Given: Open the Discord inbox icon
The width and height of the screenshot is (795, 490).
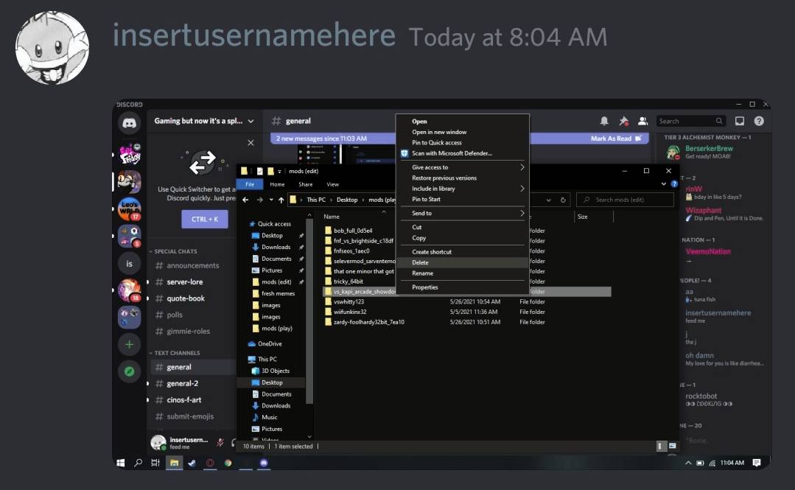Looking at the screenshot, I should [x=740, y=121].
